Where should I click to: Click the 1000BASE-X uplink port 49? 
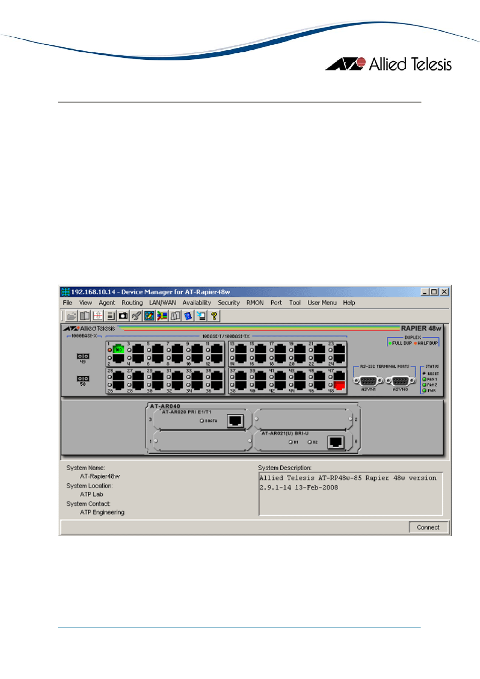point(83,356)
